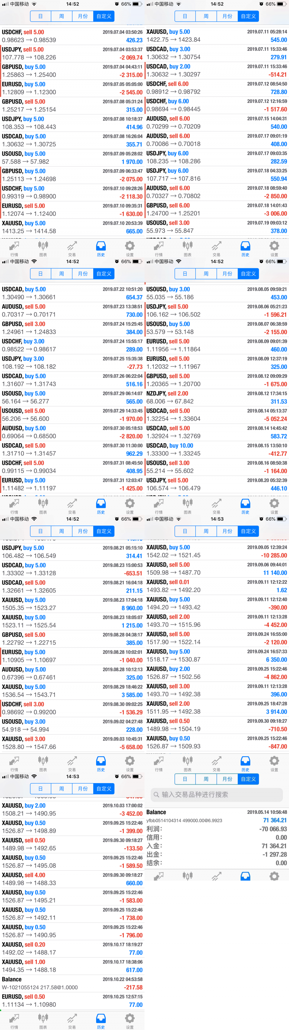The height and width of the screenshot is (1030, 289).
Task: Select 周 tab above the symbol search field
Action: [x=206, y=779]
